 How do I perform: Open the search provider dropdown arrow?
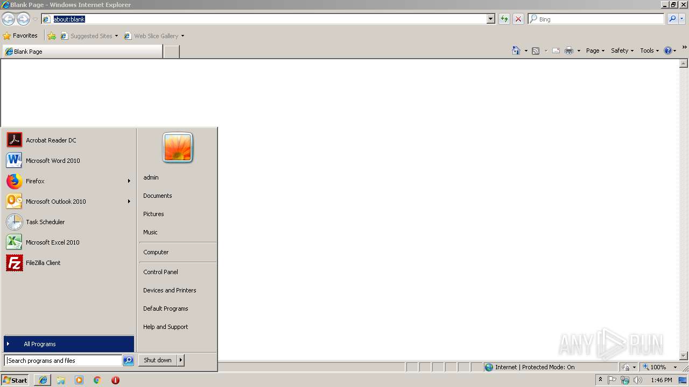click(x=682, y=19)
